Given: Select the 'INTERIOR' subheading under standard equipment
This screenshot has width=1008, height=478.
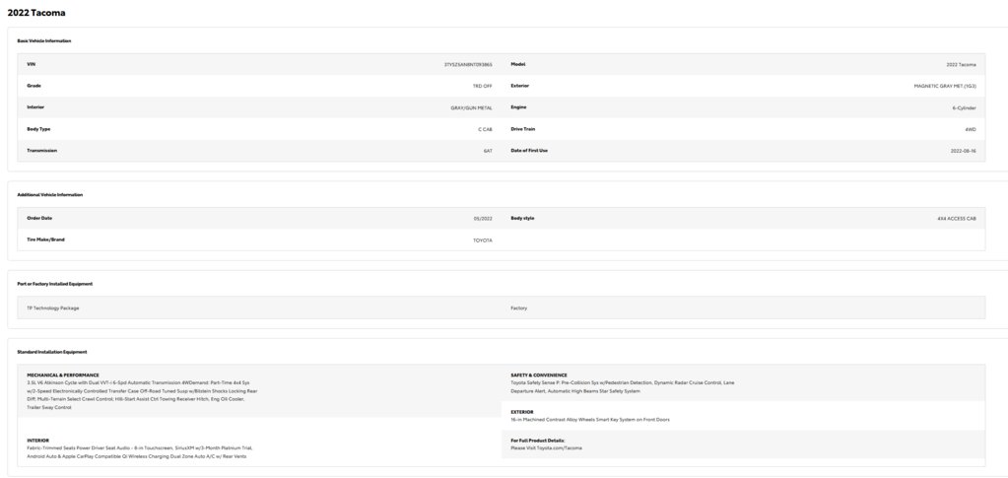Looking at the screenshot, I should (37, 441).
